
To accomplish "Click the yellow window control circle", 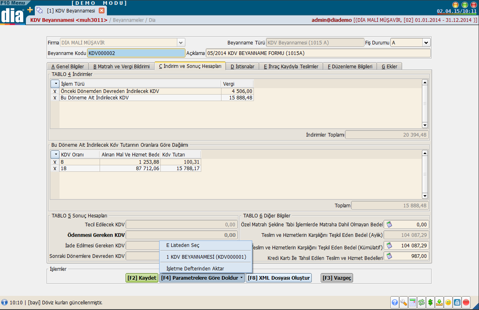I will pos(456,5).
